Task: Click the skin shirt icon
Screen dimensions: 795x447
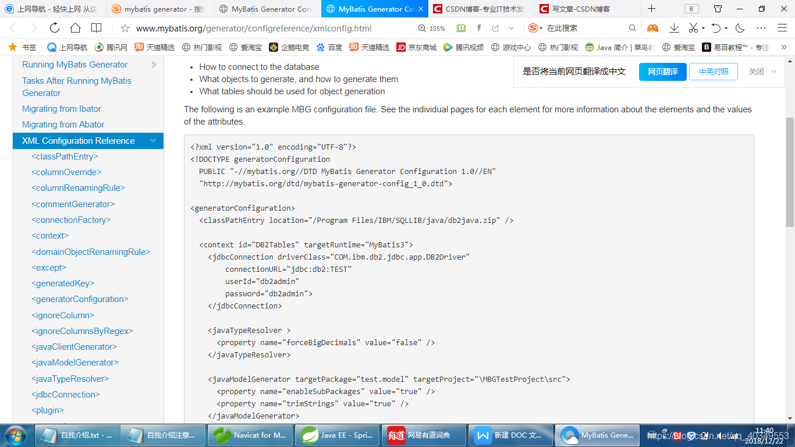Action: pyautogui.click(x=718, y=9)
